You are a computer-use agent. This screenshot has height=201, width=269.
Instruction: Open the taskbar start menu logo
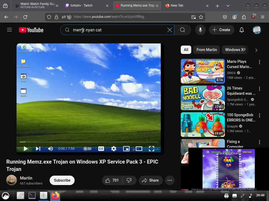tap(6, 196)
